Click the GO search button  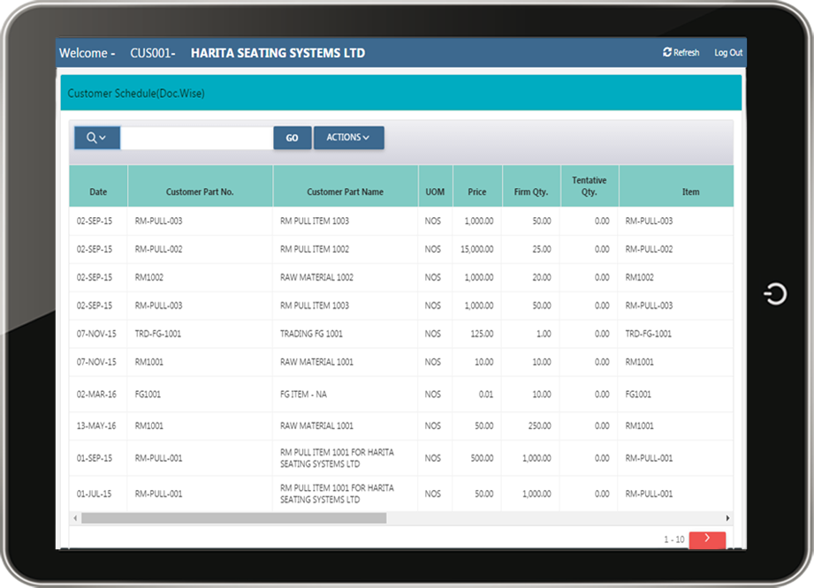(x=293, y=138)
